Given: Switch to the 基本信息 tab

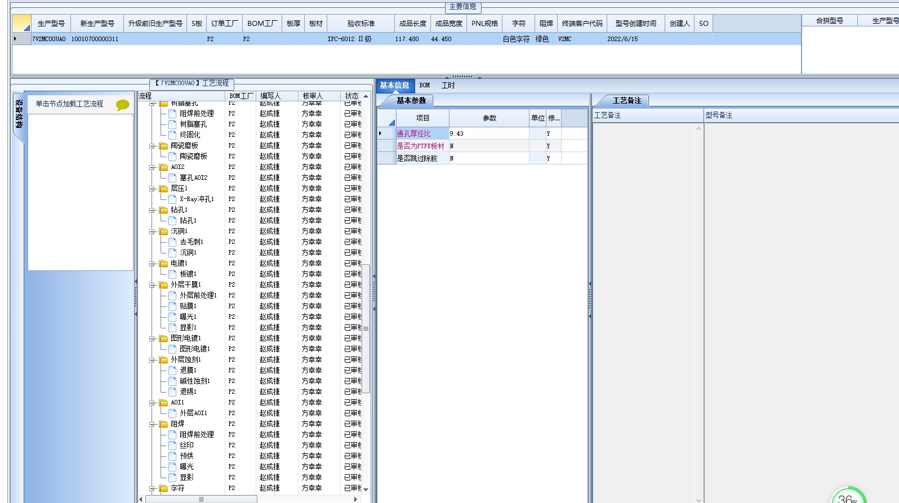Looking at the screenshot, I should tap(395, 85).
